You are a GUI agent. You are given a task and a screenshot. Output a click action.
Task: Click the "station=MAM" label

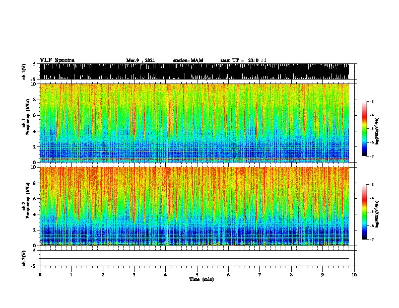pyautogui.click(x=188, y=60)
